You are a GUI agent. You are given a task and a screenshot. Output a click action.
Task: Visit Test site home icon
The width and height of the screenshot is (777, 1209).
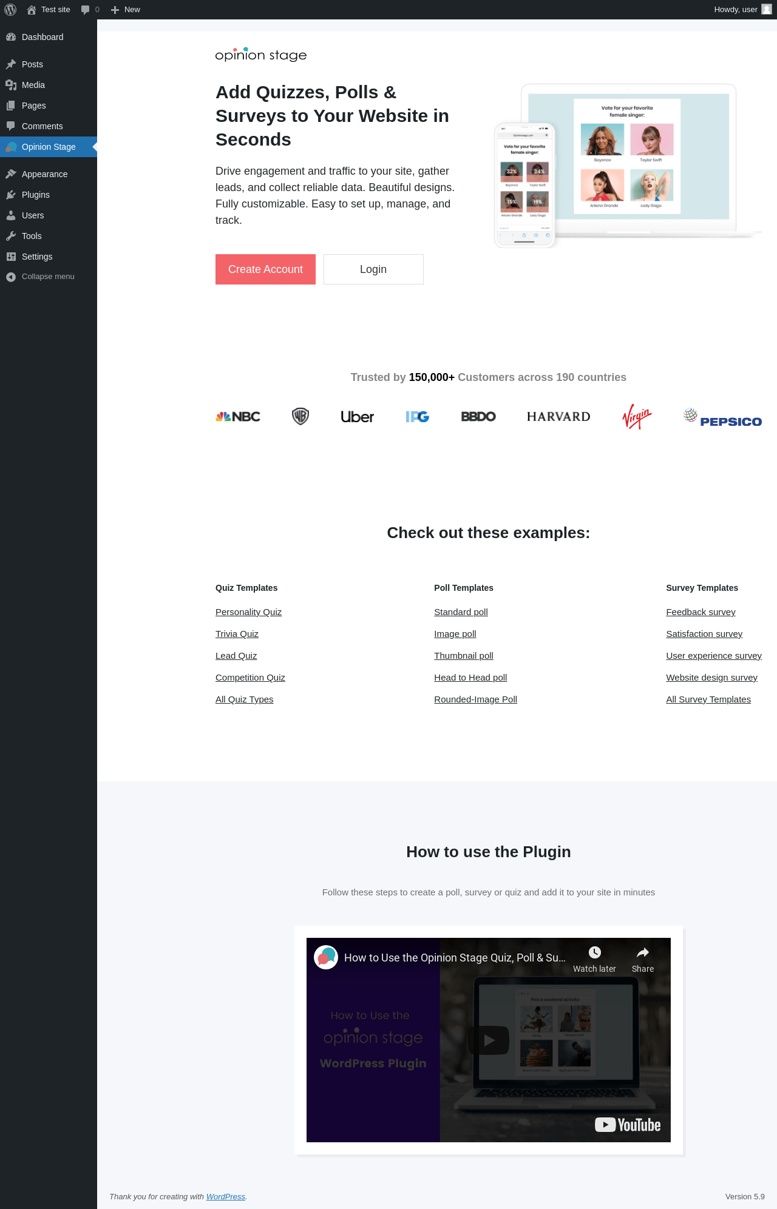(x=32, y=10)
